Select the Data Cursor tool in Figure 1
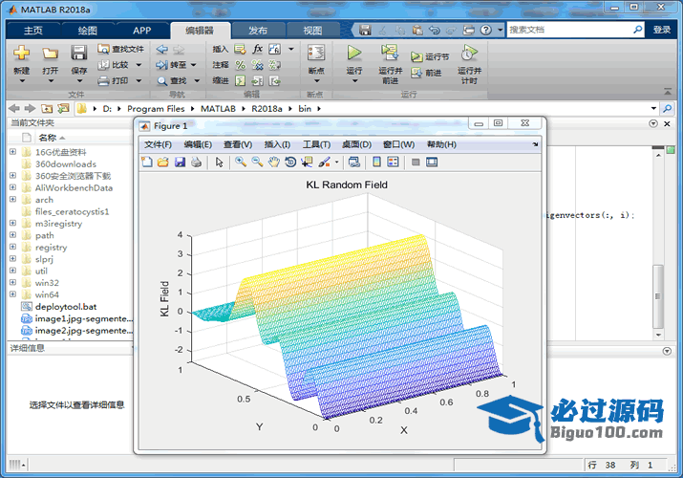 [x=307, y=163]
